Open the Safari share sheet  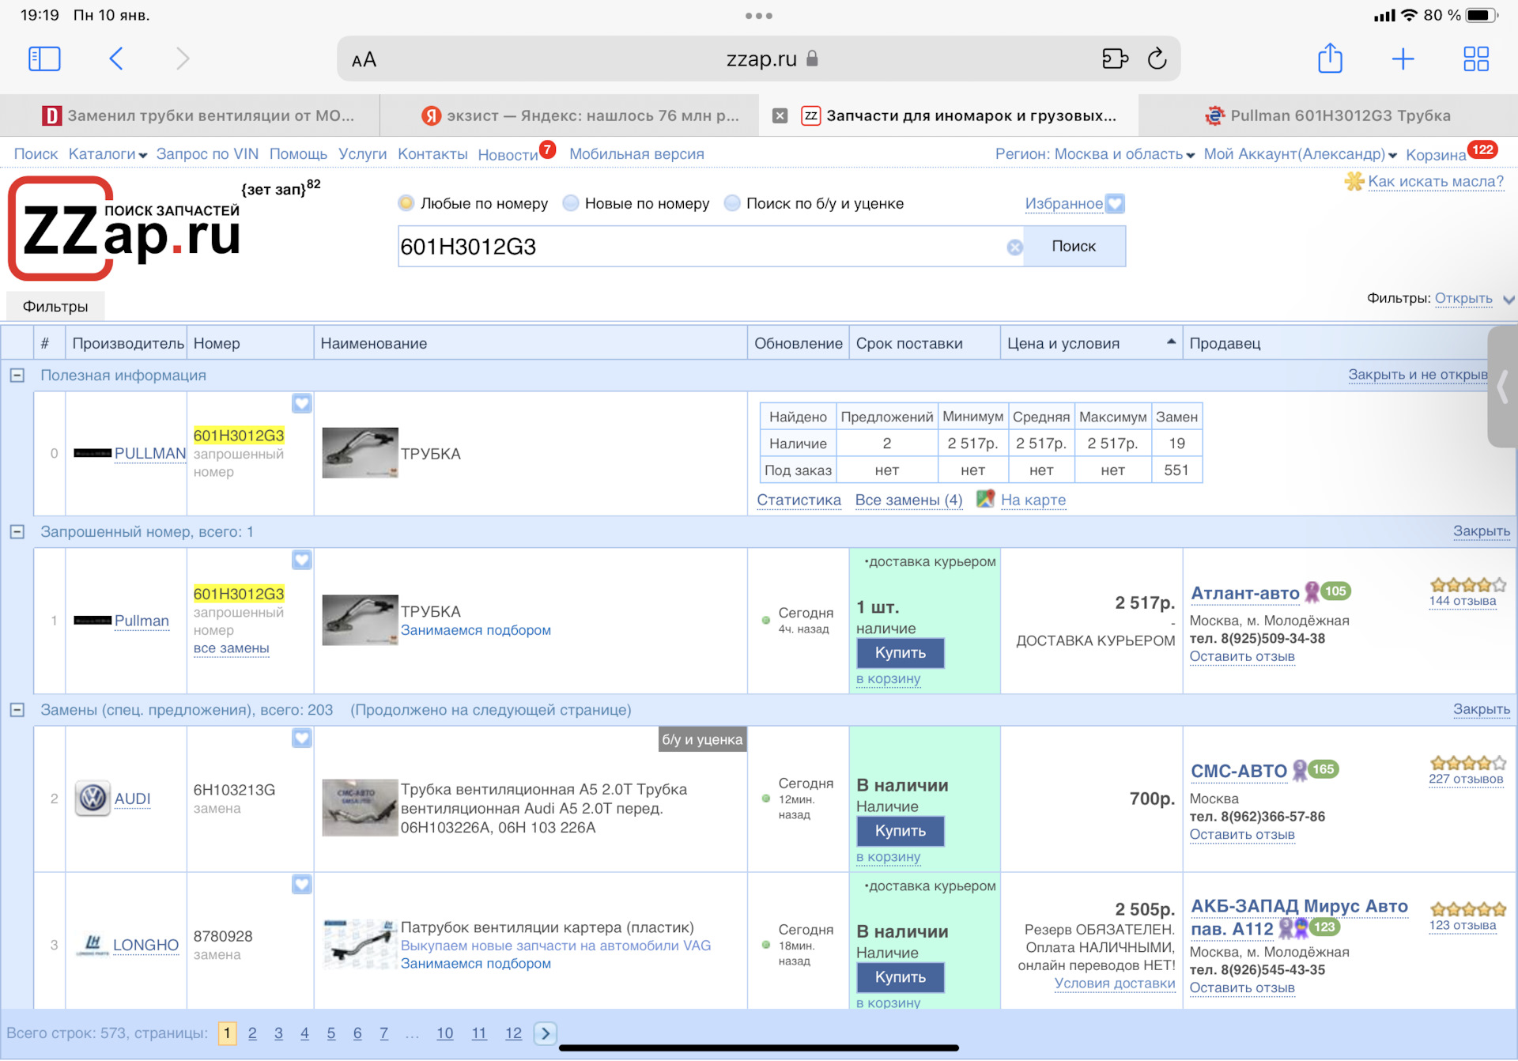pos(1330,58)
